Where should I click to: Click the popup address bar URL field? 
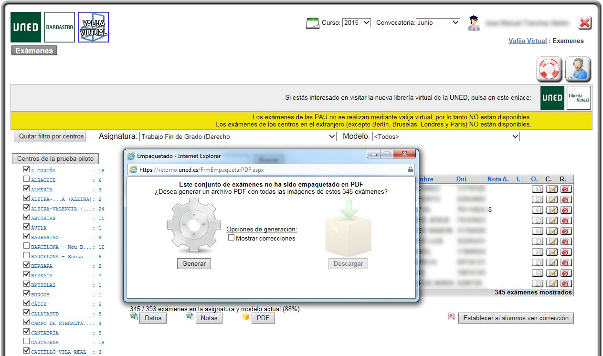coord(271,169)
